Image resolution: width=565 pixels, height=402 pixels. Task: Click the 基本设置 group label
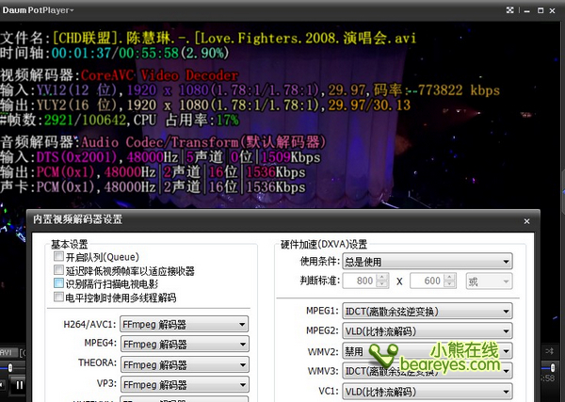click(x=69, y=244)
